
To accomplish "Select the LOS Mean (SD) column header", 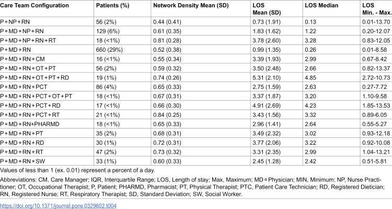I will [x=267, y=9].
